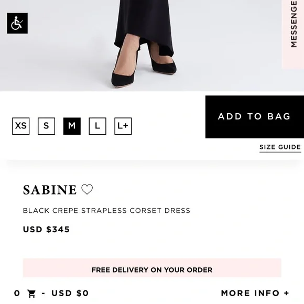Screen dimensions: 304x304
Task: Click the product photo of black heels
Action: click(x=144, y=46)
